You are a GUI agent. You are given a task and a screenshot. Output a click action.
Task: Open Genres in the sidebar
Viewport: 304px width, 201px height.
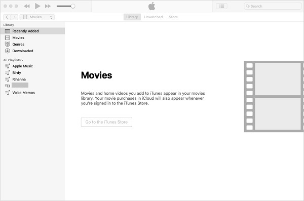click(32, 44)
